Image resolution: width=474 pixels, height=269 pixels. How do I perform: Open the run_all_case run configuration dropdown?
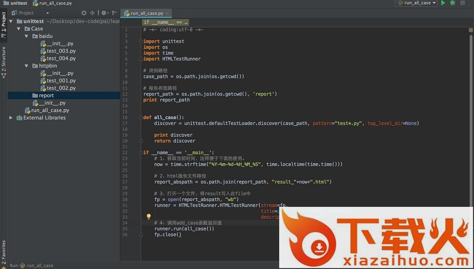[x=416, y=3]
